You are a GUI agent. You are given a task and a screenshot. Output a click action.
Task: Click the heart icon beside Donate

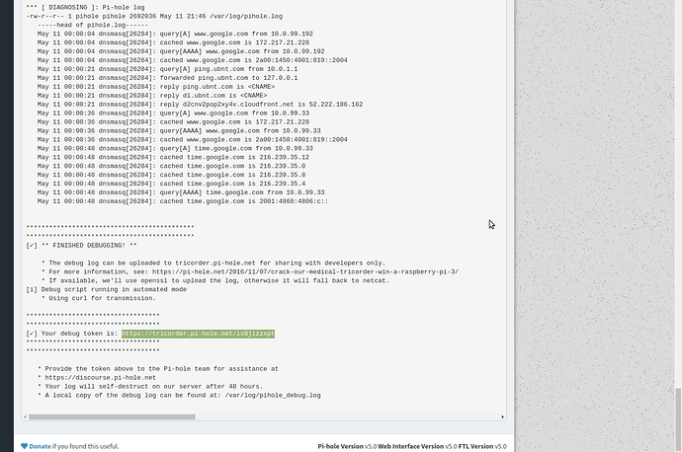click(22, 446)
